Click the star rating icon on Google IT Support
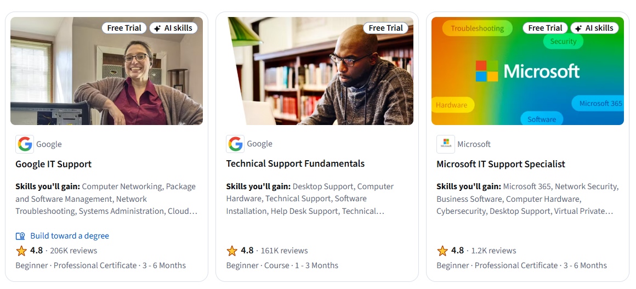 click(21, 251)
